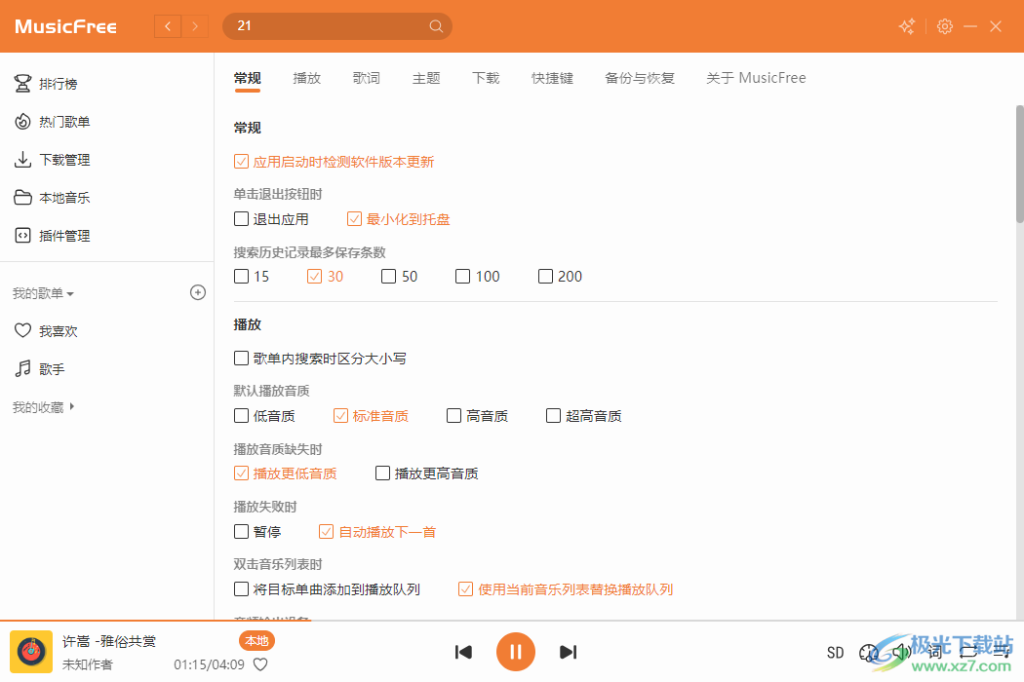Select 30 search history entries
The width and height of the screenshot is (1024, 682).
coord(325,276)
